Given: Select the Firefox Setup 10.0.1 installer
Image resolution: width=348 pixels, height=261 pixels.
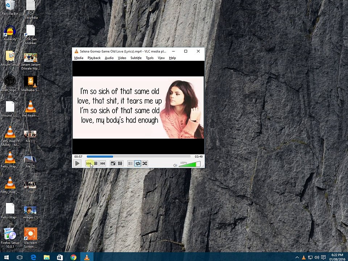Looking at the screenshot, I should pyautogui.click(x=10, y=238).
